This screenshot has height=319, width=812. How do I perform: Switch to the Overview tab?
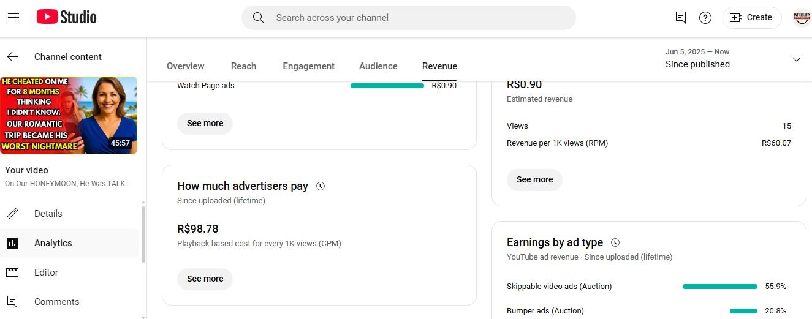pyautogui.click(x=185, y=66)
